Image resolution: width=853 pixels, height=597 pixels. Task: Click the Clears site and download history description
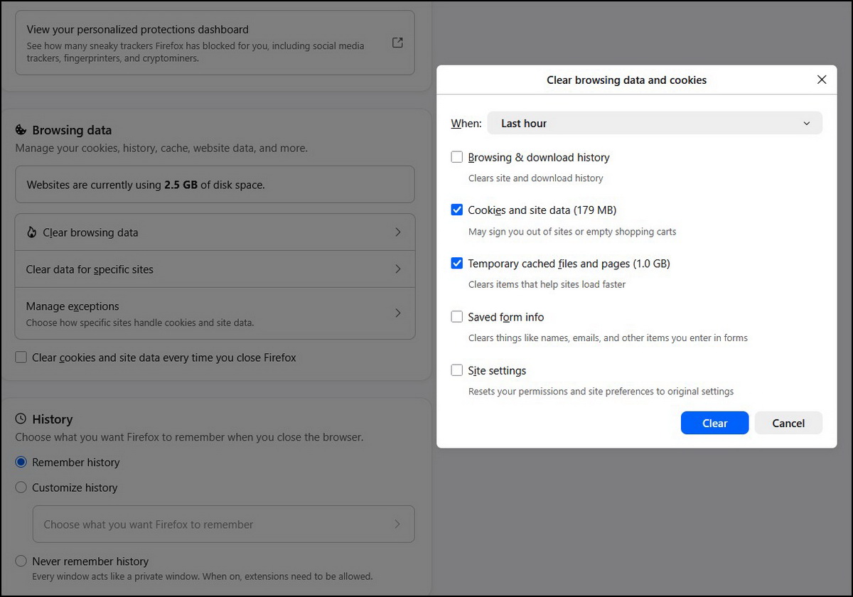pyautogui.click(x=536, y=178)
